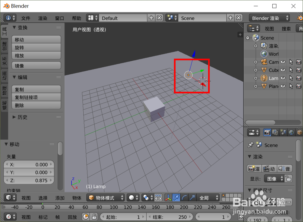Render image with 渲 button

coord(254,169)
